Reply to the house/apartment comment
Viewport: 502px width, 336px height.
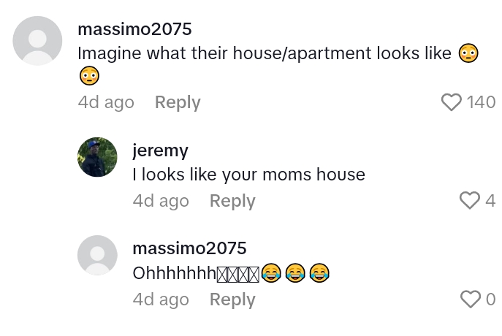click(x=178, y=103)
